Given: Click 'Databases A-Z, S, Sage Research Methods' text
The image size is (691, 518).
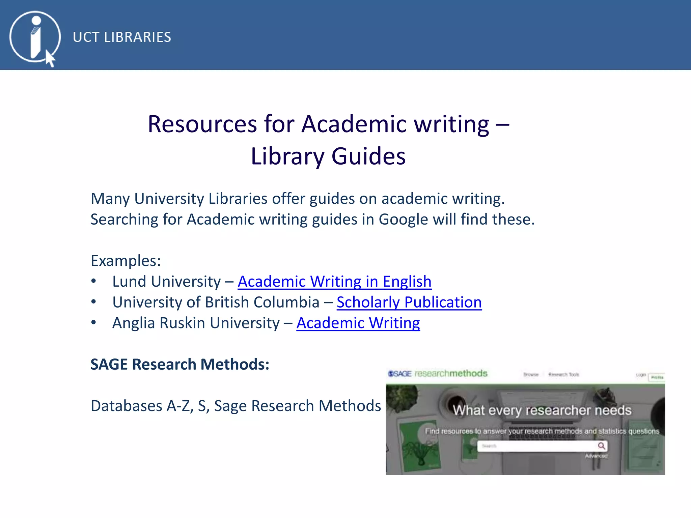Looking at the screenshot, I should click(236, 406).
